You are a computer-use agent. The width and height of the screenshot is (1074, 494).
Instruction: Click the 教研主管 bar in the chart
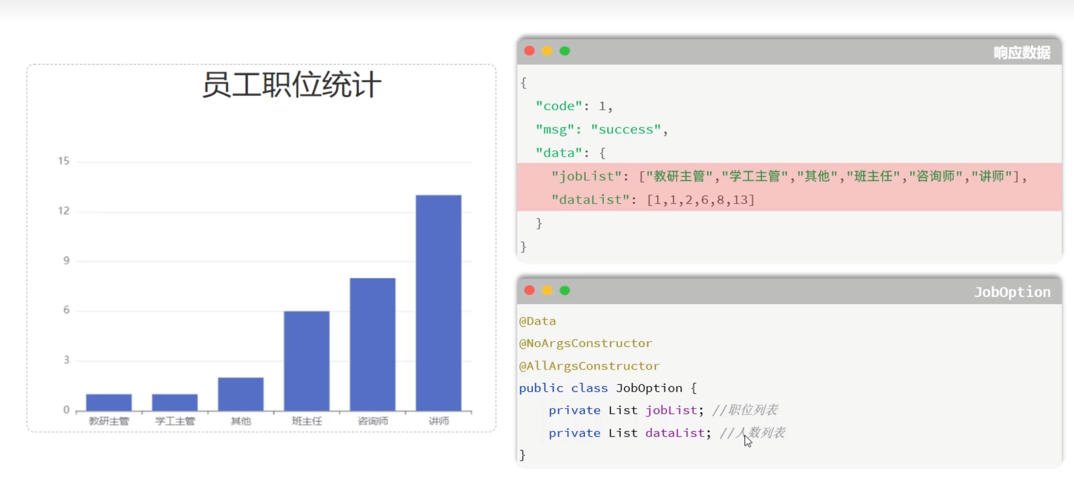tap(108, 402)
